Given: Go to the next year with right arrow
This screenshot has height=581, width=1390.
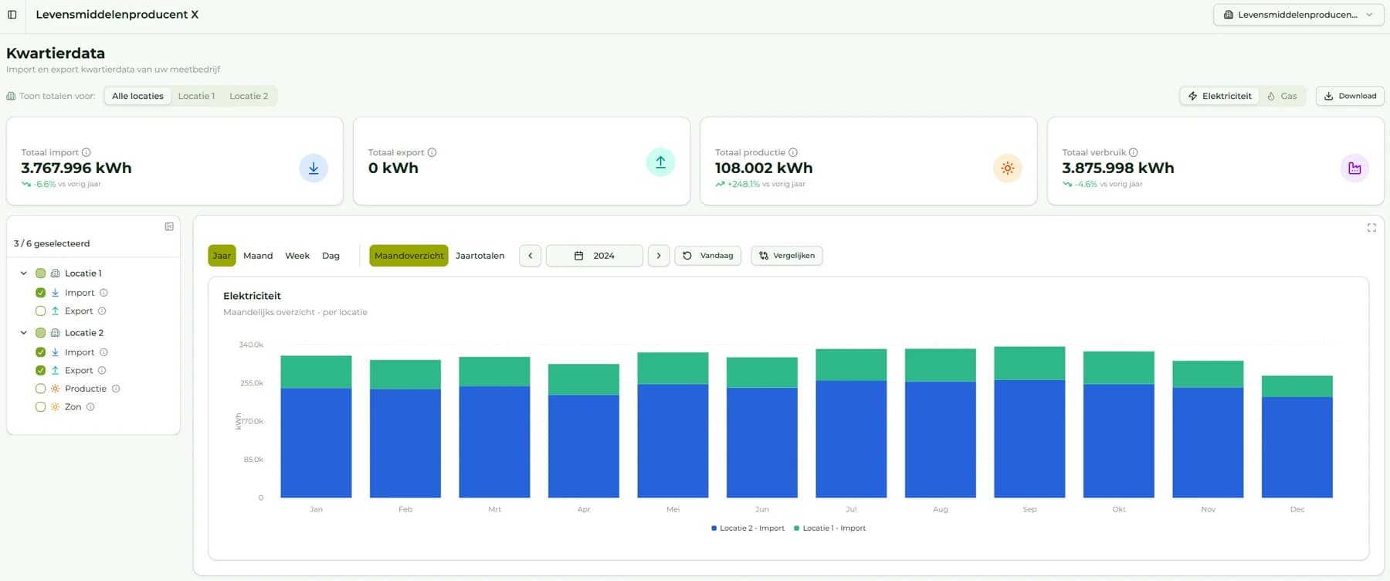Looking at the screenshot, I should click(x=659, y=256).
